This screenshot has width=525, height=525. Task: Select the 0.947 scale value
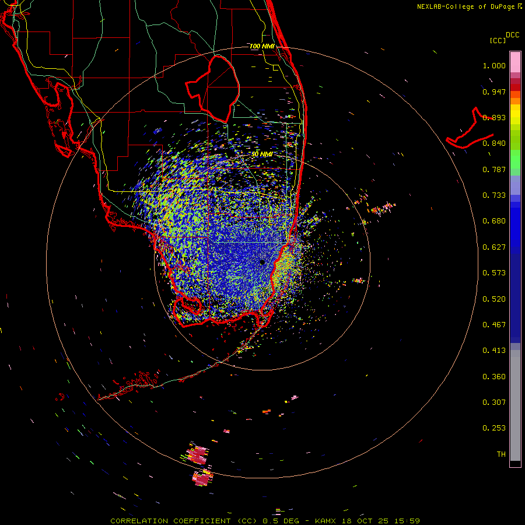point(494,92)
